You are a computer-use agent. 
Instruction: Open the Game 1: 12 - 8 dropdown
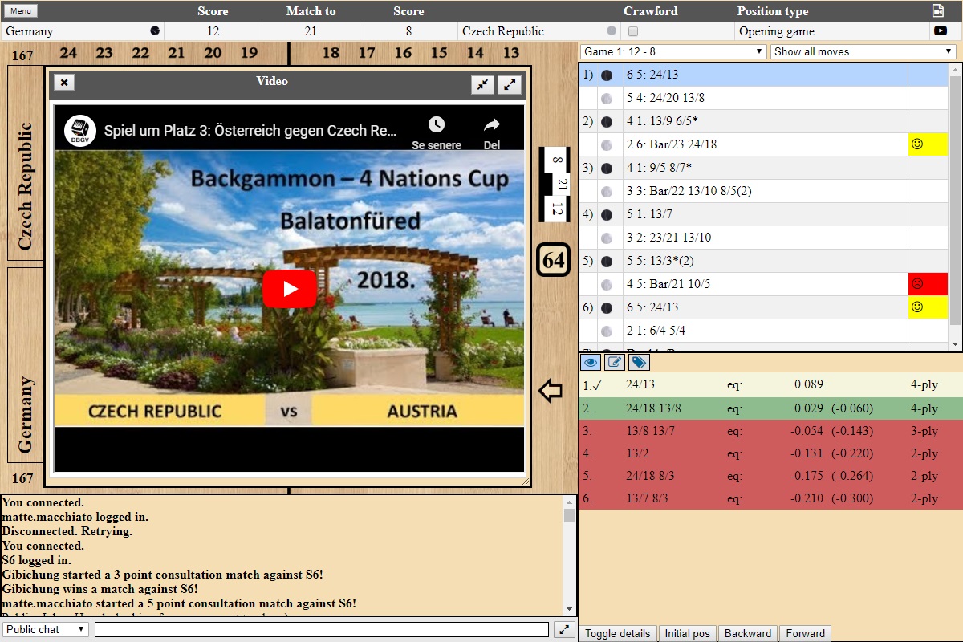[674, 51]
